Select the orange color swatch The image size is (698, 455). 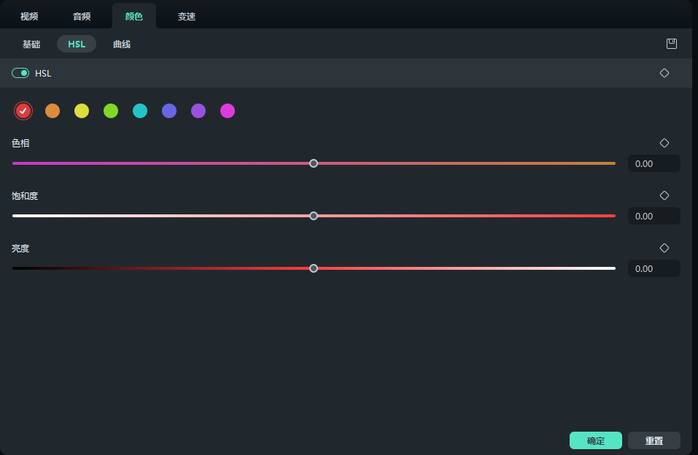53,111
